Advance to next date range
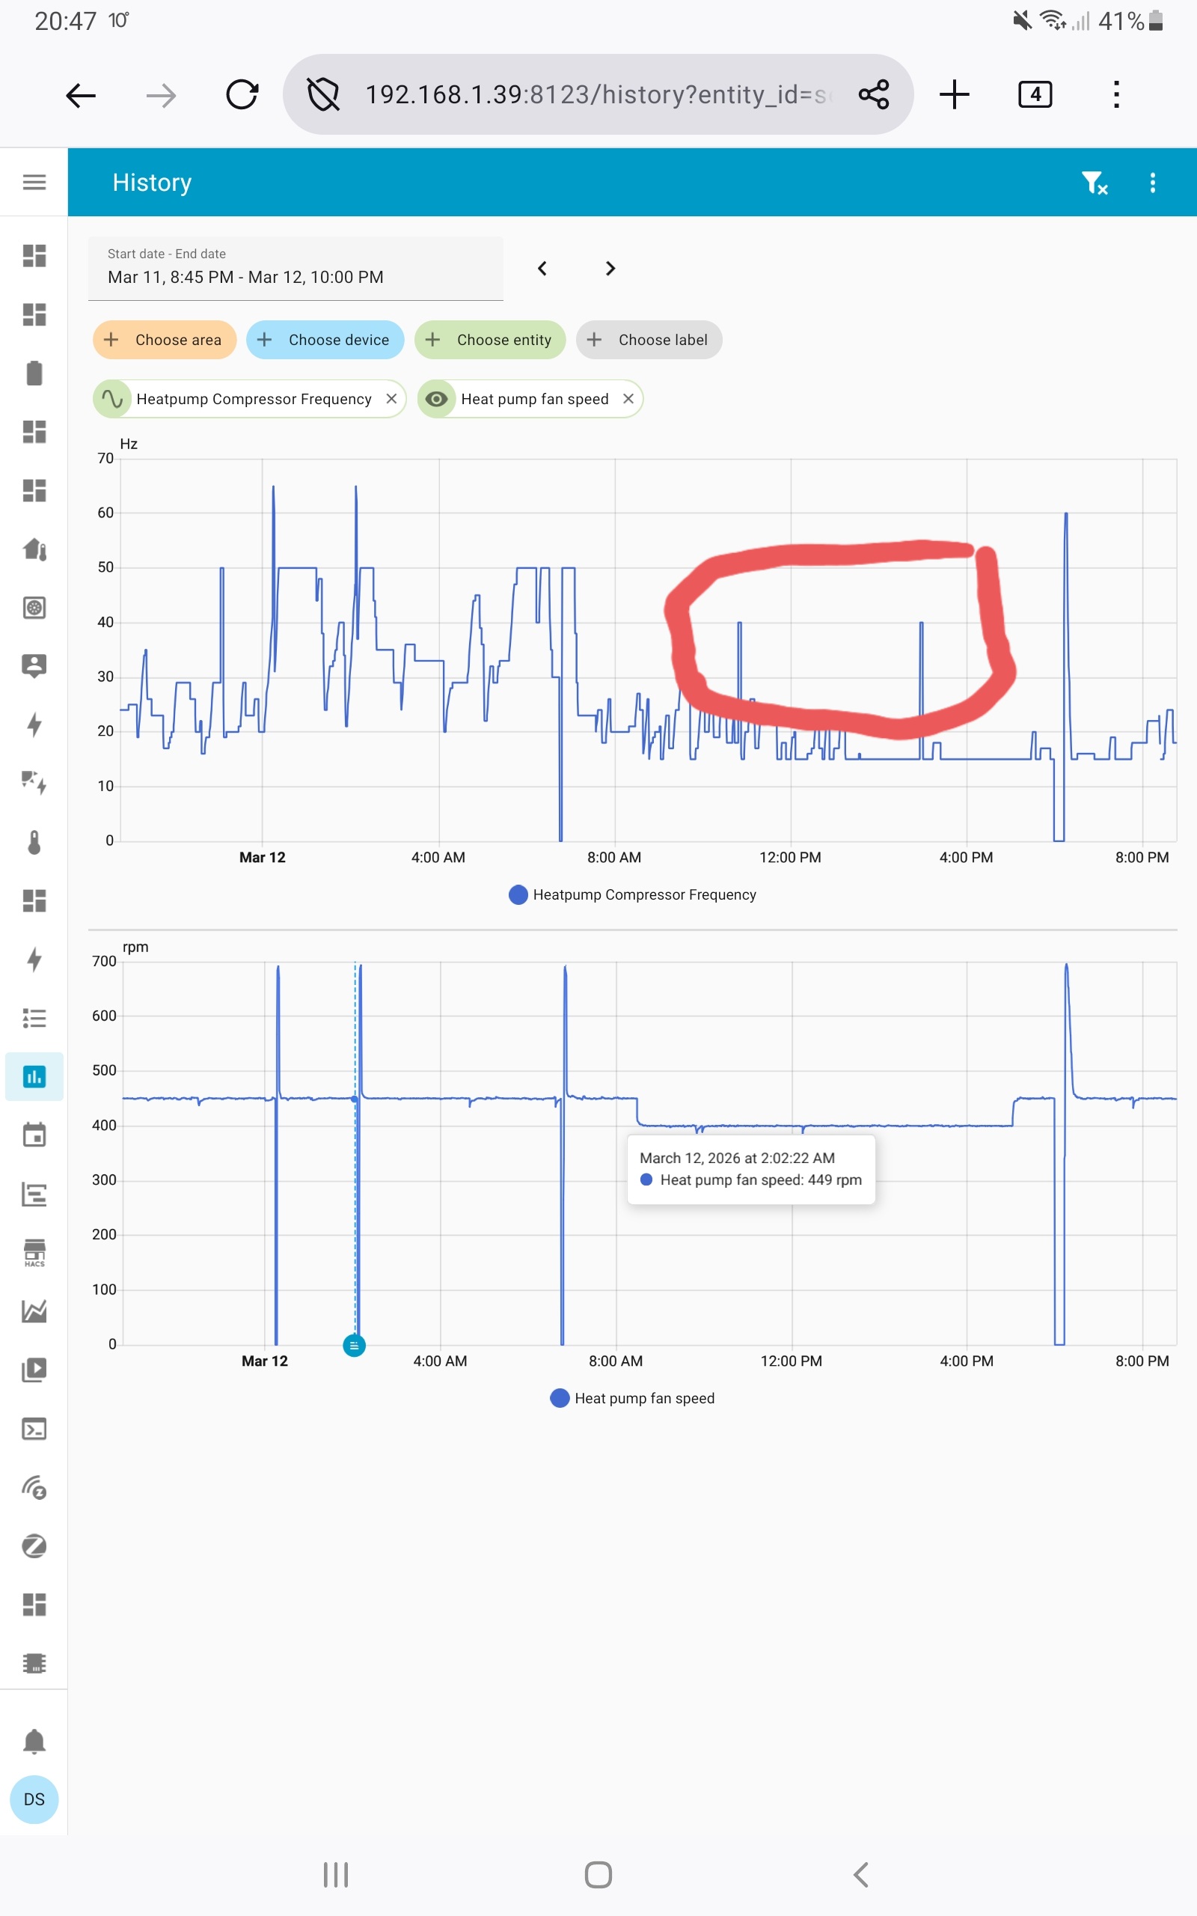Image resolution: width=1197 pixels, height=1916 pixels. 610,269
